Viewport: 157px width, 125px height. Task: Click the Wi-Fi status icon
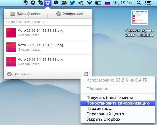point(89,3)
